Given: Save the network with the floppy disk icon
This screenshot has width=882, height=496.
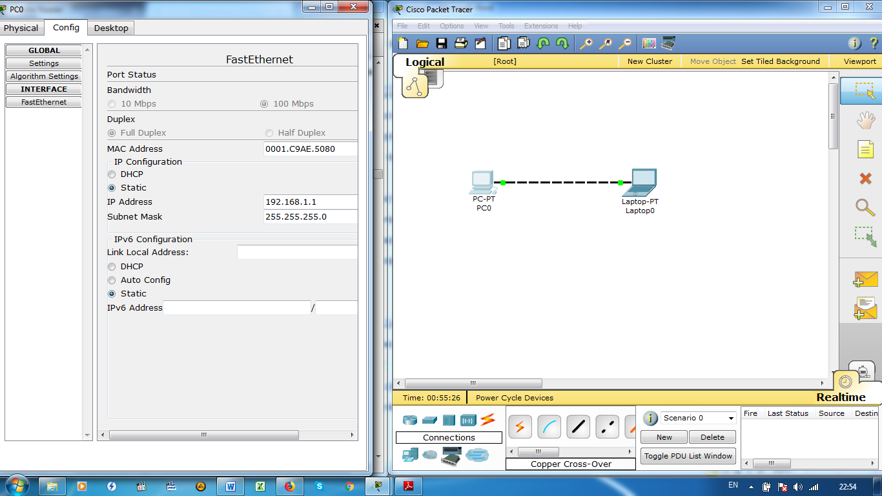Looking at the screenshot, I should point(442,43).
